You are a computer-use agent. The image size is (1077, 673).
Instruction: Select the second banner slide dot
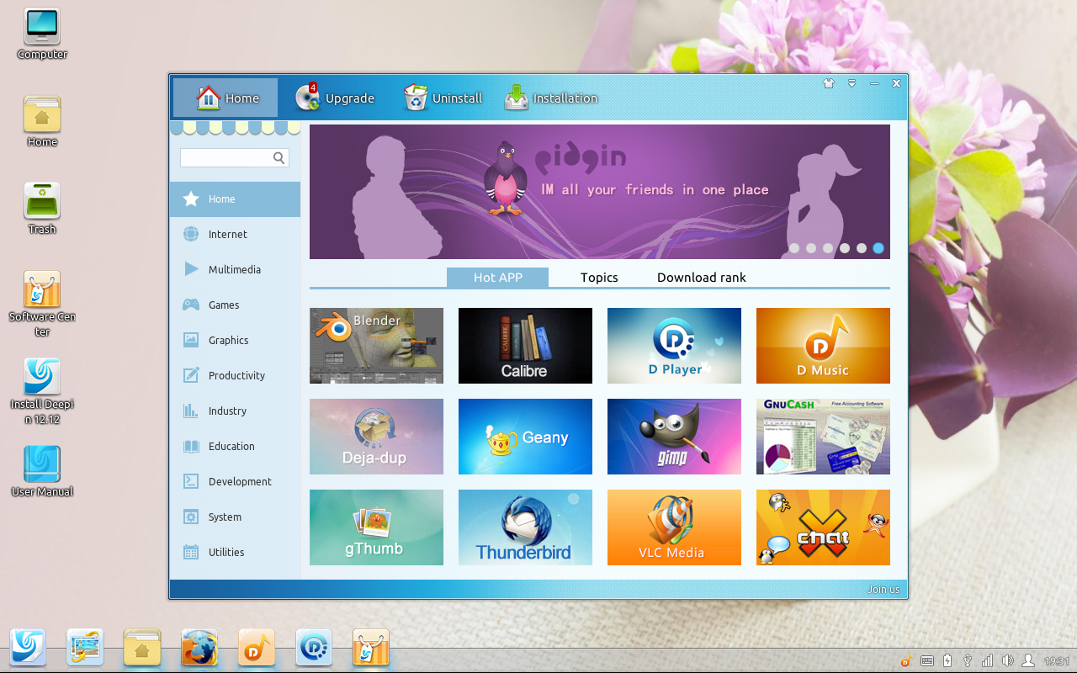pyautogui.click(x=811, y=248)
